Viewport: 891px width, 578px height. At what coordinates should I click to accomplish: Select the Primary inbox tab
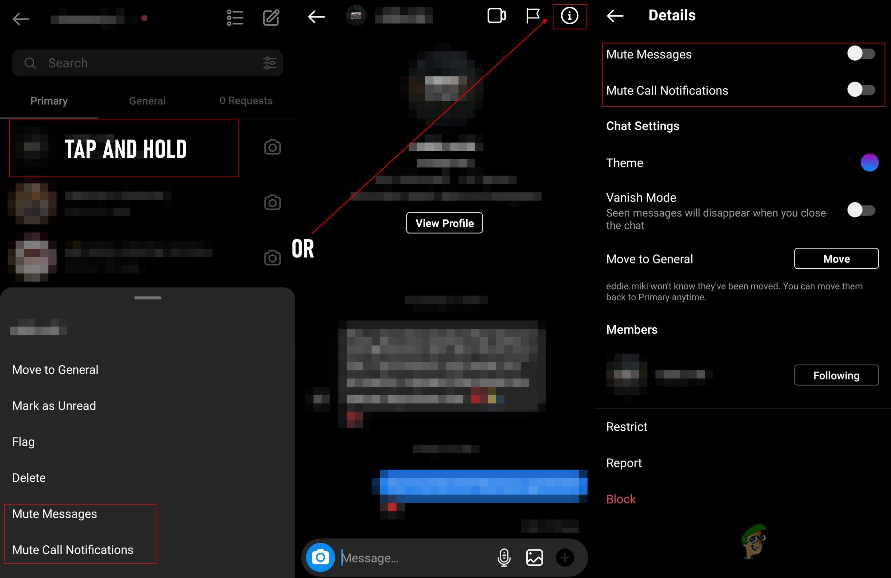tap(49, 100)
